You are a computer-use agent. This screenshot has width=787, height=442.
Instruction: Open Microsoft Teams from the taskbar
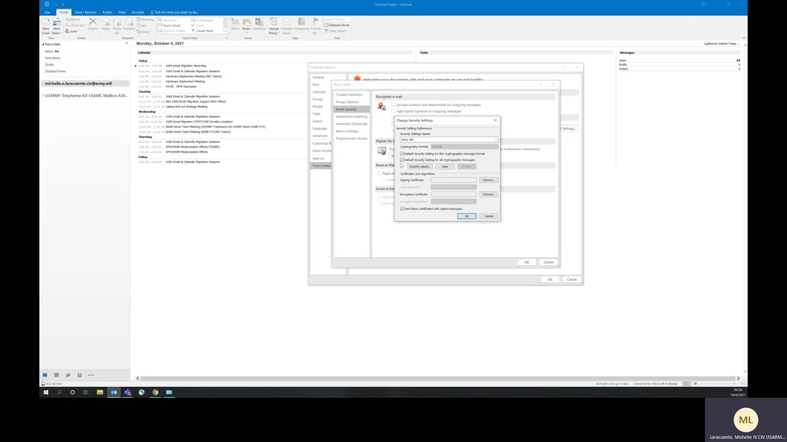click(x=127, y=392)
